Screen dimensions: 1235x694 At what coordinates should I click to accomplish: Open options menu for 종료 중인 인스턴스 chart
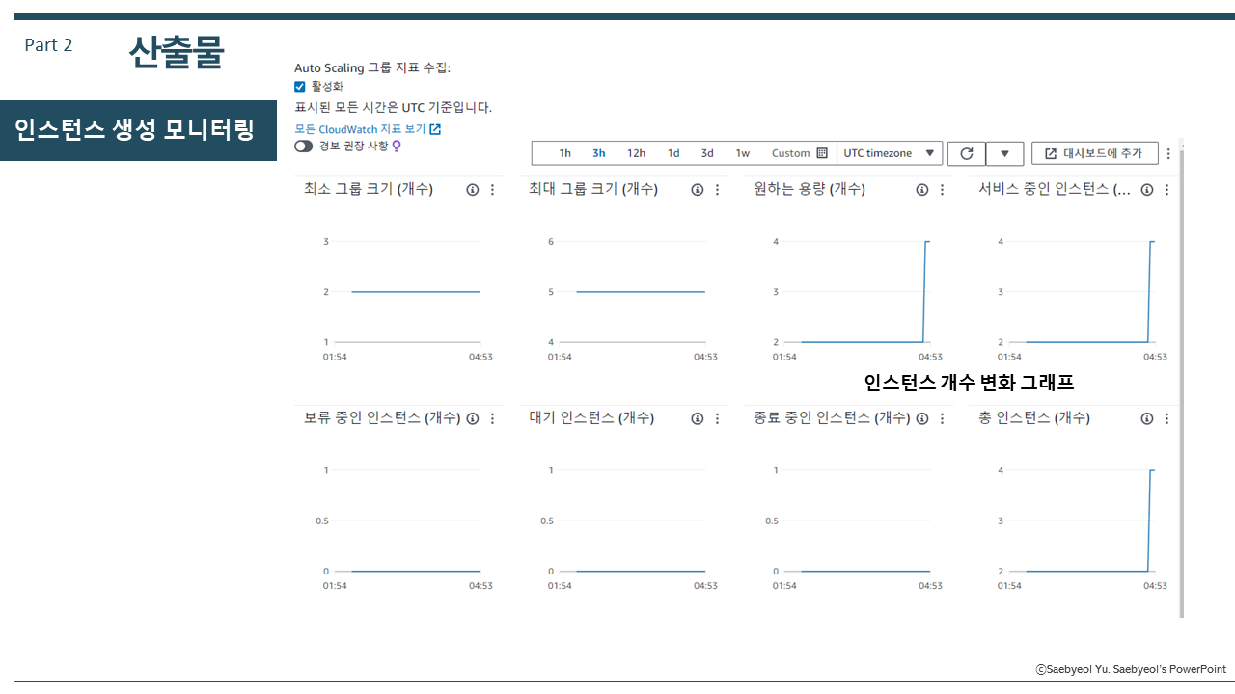point(942,418)
